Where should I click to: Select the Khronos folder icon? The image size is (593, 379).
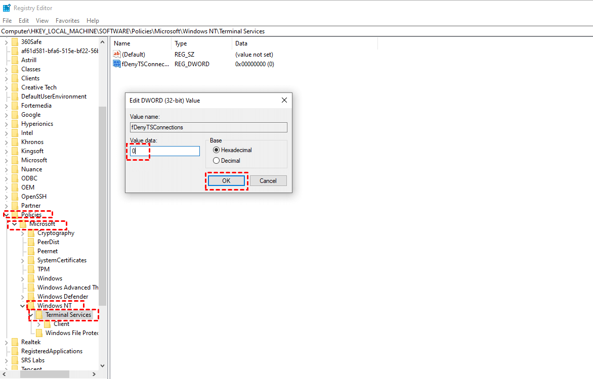(15, 141)
